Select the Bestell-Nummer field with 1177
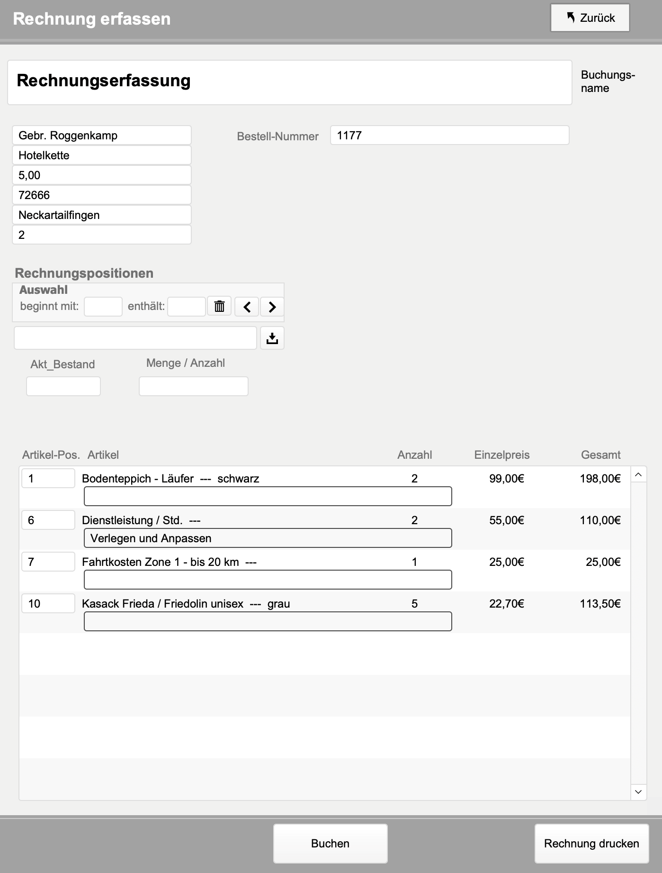 (x=449, y=136)
